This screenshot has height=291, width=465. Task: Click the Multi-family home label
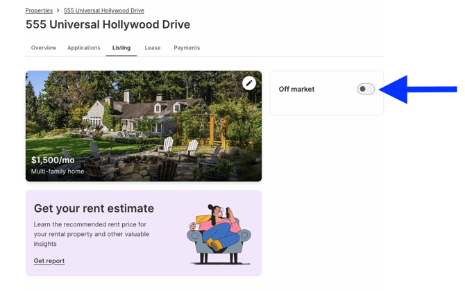(x=58, y=171)
